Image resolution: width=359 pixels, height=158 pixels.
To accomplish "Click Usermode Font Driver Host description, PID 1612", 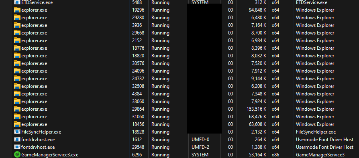I will coord(324,140).
